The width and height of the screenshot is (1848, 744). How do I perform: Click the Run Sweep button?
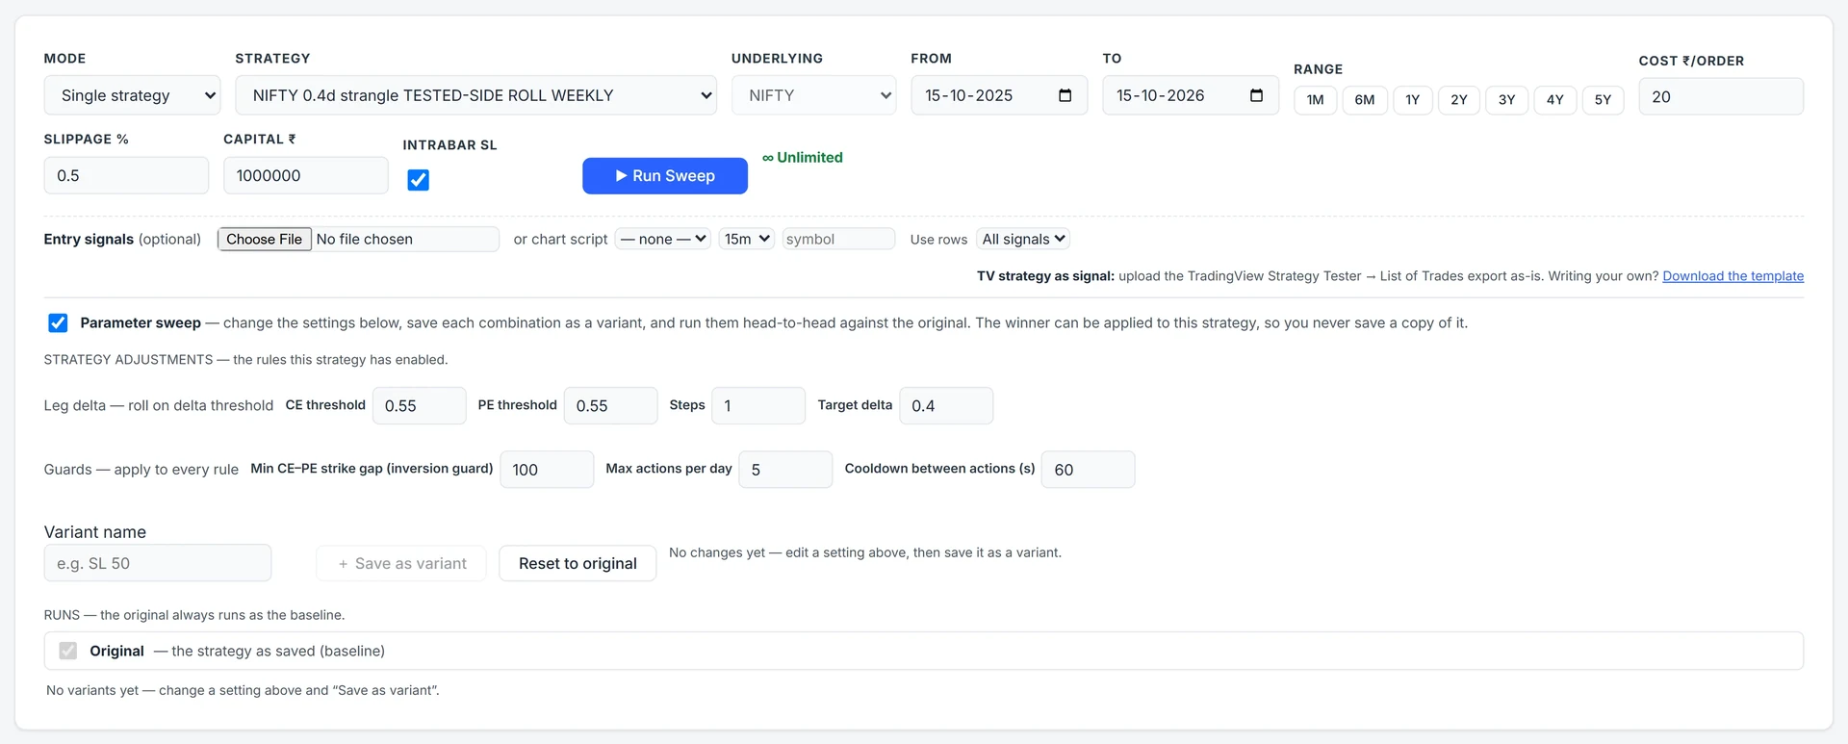click(x=665, y=176)
